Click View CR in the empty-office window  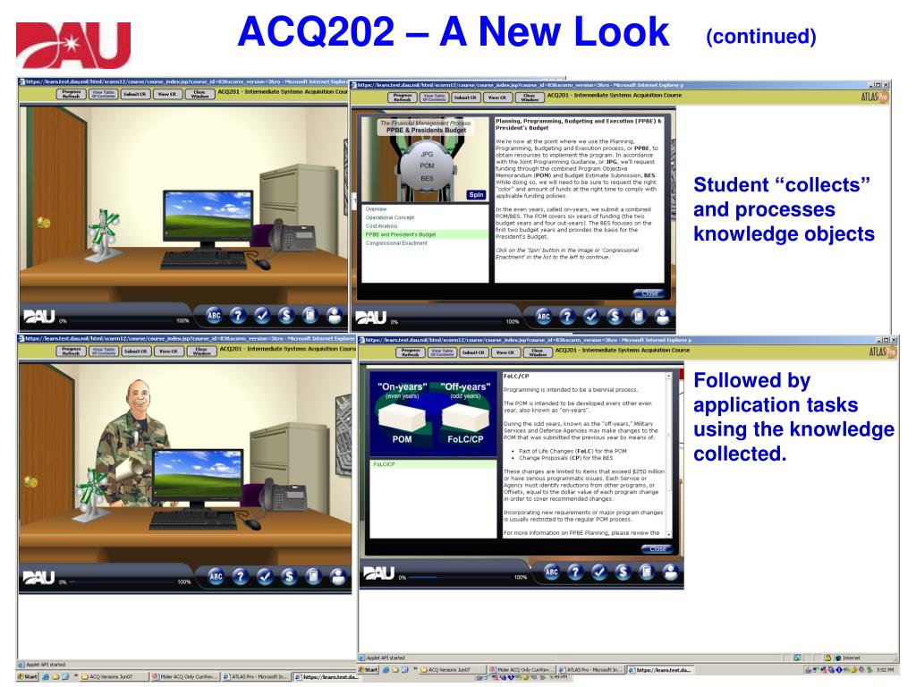pyautogui.click(x=167, y=94)
